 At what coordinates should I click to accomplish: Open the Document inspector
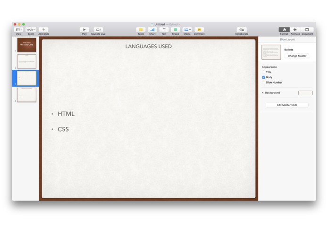point(307,30)
